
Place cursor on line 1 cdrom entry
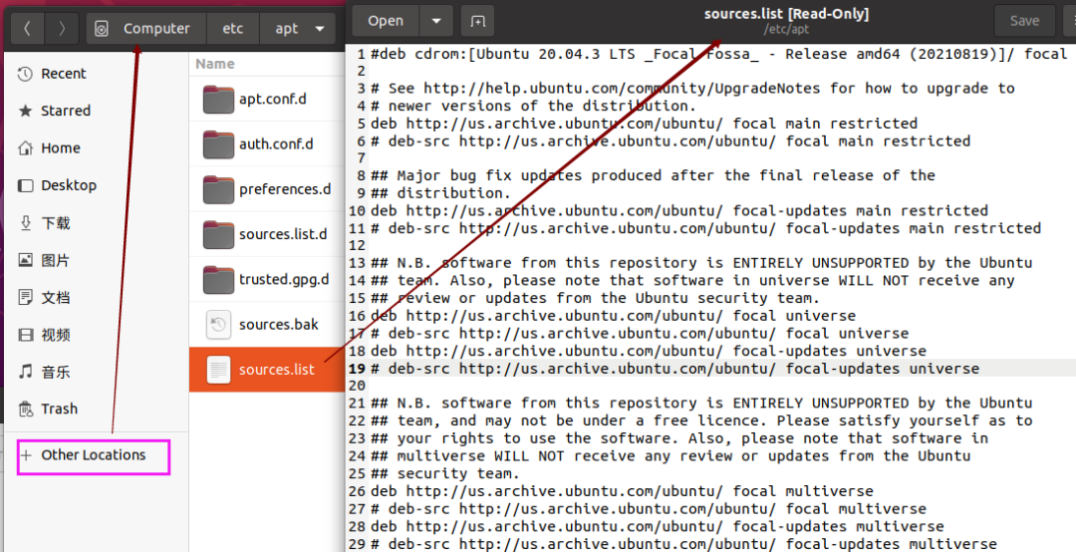point(718,54)
